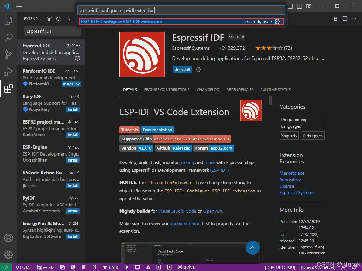Screen dimensions: 362x271
Task: Split the editor right
Action: pyautogui.click(x=345, y=19)
